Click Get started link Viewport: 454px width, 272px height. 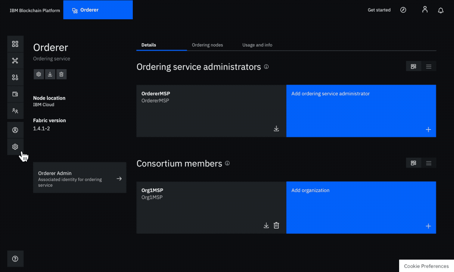pyautogui.click(x=379, y=10)
